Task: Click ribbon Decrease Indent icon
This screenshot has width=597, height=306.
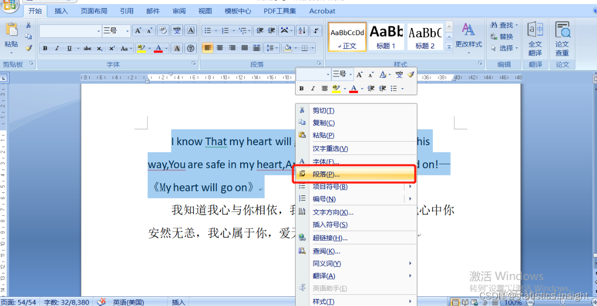Action: 260,31
